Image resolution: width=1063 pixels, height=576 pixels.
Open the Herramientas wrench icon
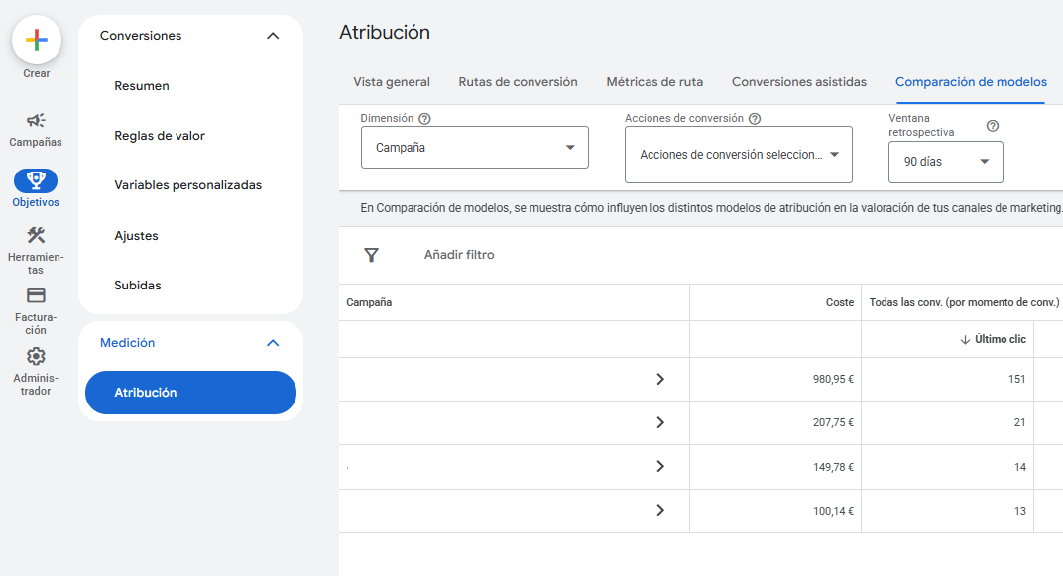click(x=36, y=238)
